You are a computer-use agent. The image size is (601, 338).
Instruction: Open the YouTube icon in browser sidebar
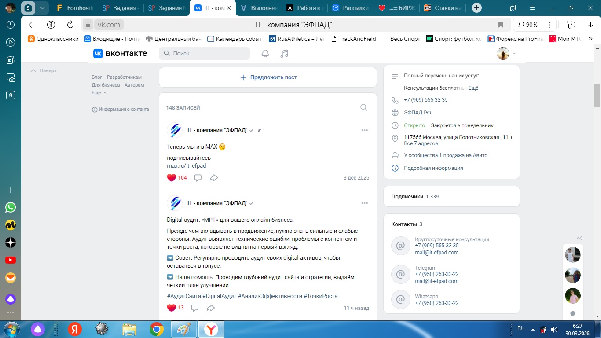pyautogui.click(x=11, y=260)
